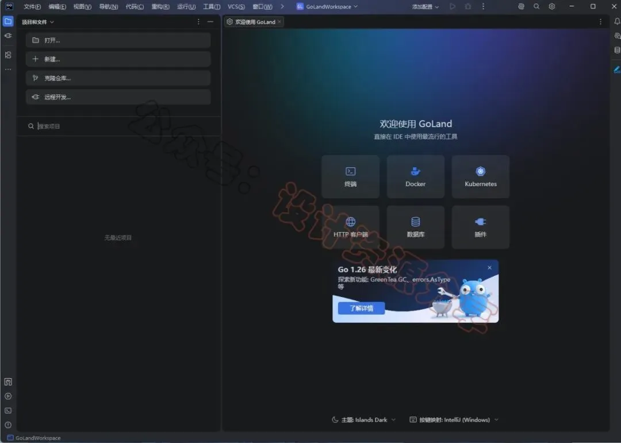The width and height of the screenshot is (621, 443).
Task: Open the Window menu
Action: click(262, 7)
